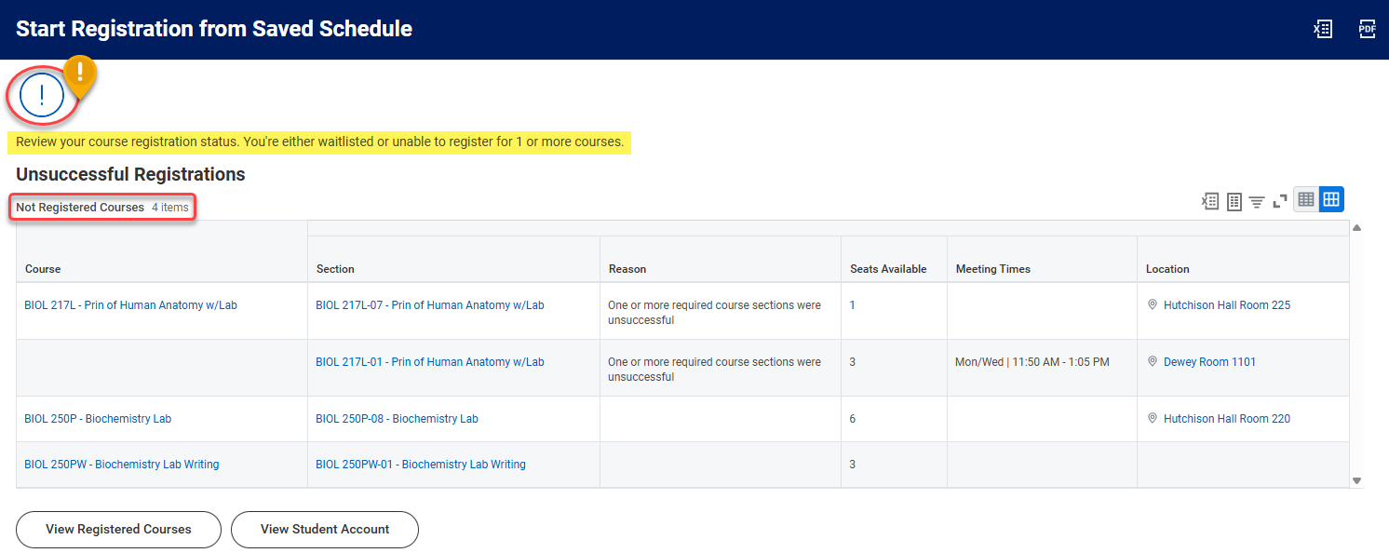Click the Course column header
The width and height of the screenshot is (1389, 553).
click(41, 268)
